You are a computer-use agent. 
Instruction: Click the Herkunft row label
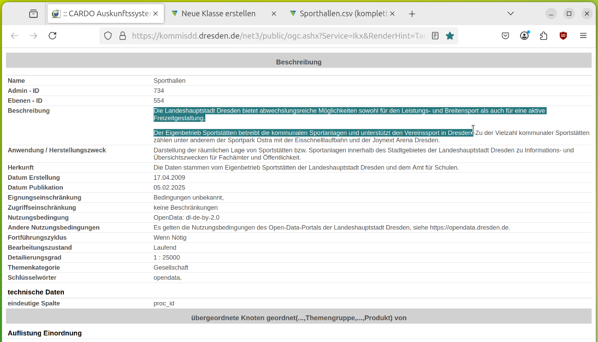(21, 168)
